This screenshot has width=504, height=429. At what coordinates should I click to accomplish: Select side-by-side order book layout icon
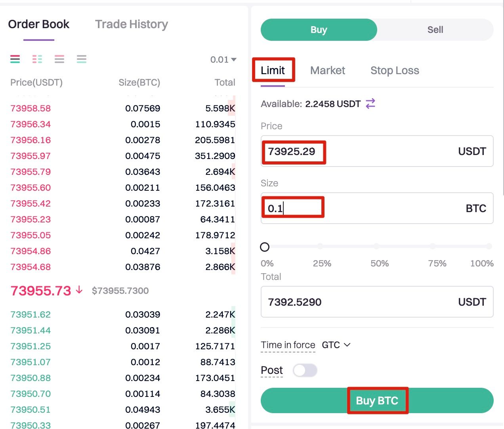click(37, 59)
